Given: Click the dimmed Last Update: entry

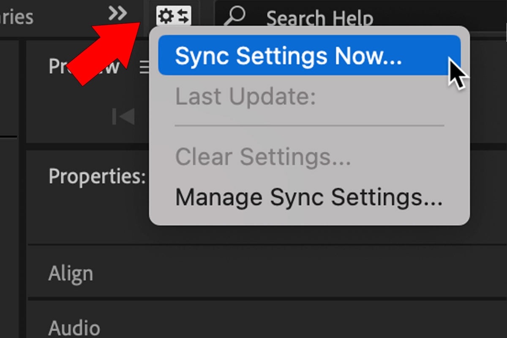Looking at the screenshot, I should tap(245, 97).
